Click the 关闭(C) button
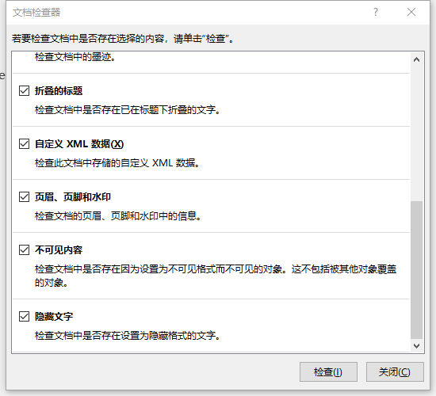The width and height of the screenshot is (436, 396). 395,371
